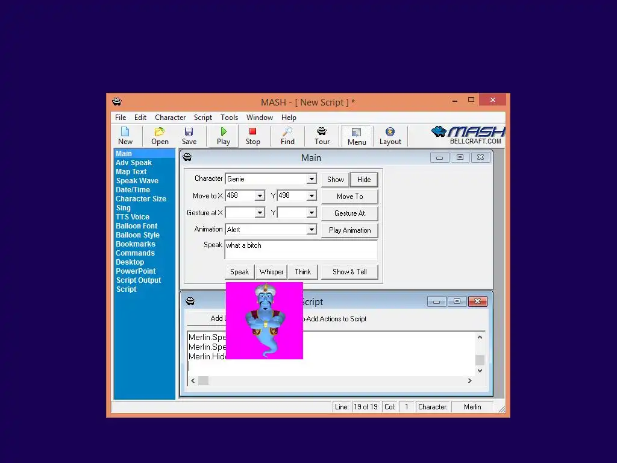Open the Find magnifier tool

click(x=287, y=136)
